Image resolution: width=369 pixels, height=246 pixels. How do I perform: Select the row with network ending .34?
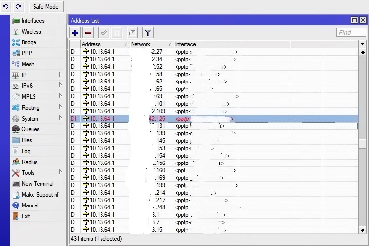tap(214, 59)
